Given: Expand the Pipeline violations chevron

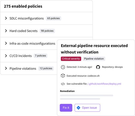Looking at the screenshot, I should tap(6, 68).
